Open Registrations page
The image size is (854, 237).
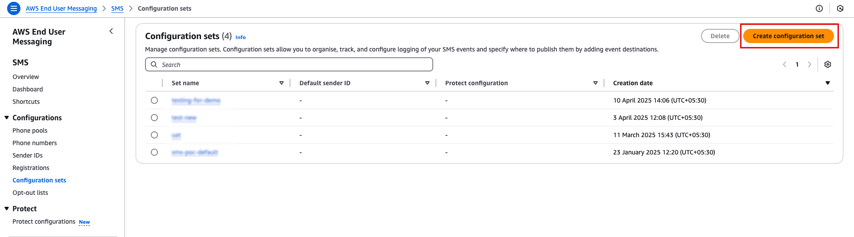pyautogui.click(x=31, y=168)
